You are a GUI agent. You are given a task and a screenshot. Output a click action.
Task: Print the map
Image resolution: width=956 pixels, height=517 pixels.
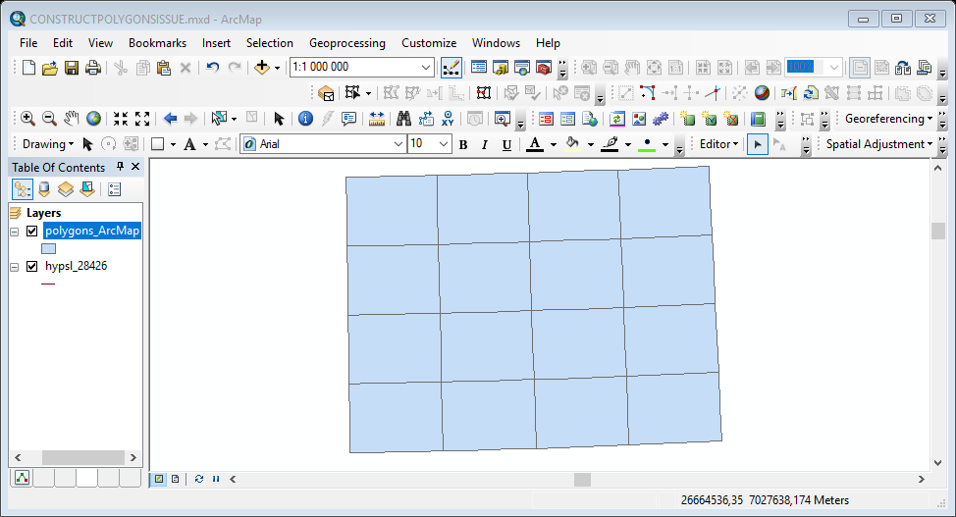tap(92, 67)
